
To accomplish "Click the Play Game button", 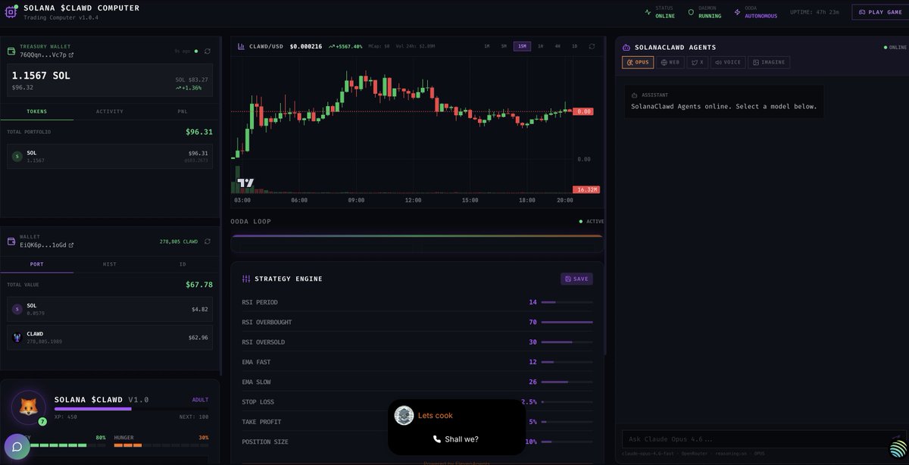I will [x=880, y=12].
